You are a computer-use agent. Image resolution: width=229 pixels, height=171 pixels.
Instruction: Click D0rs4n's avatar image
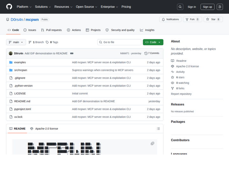[x=11, y=54]
